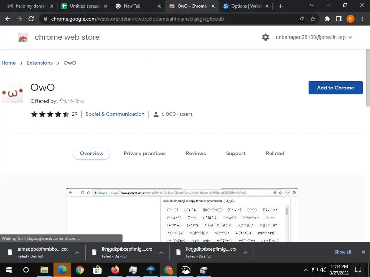Open a new tab with plus button

tap(280, 6)
